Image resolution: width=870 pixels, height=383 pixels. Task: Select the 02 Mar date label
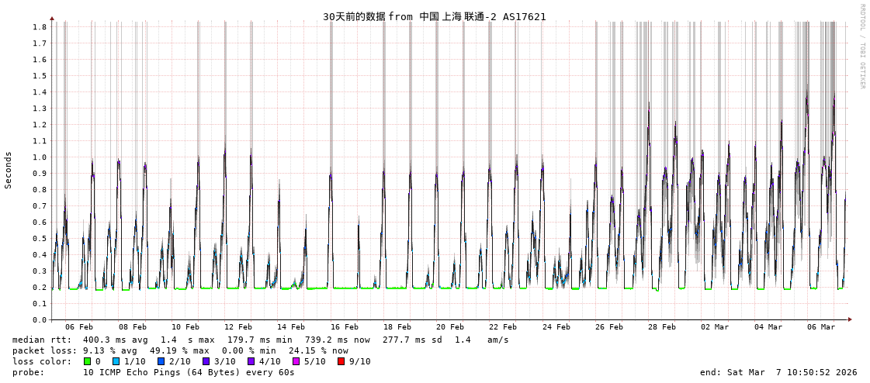715,327
